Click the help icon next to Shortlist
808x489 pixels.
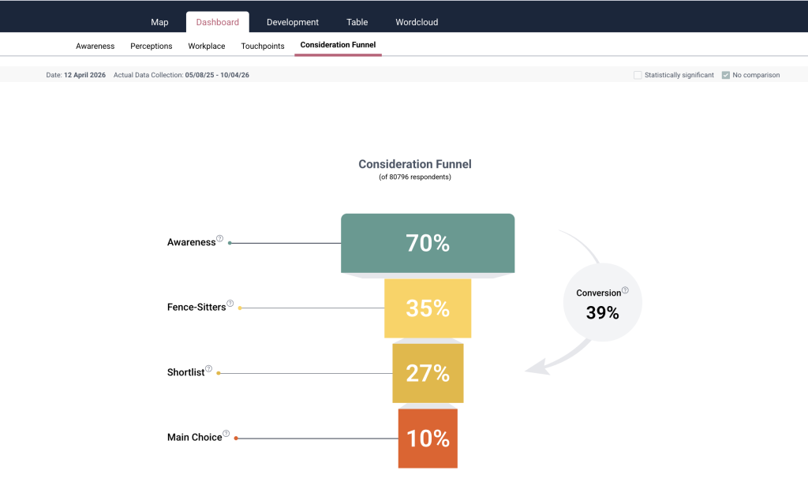pyautogui.click(x=209, y=368)
